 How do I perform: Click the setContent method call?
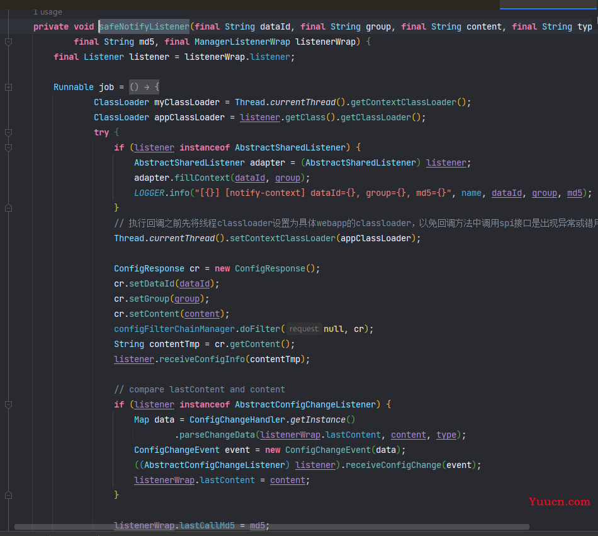(x=154, y=314)
